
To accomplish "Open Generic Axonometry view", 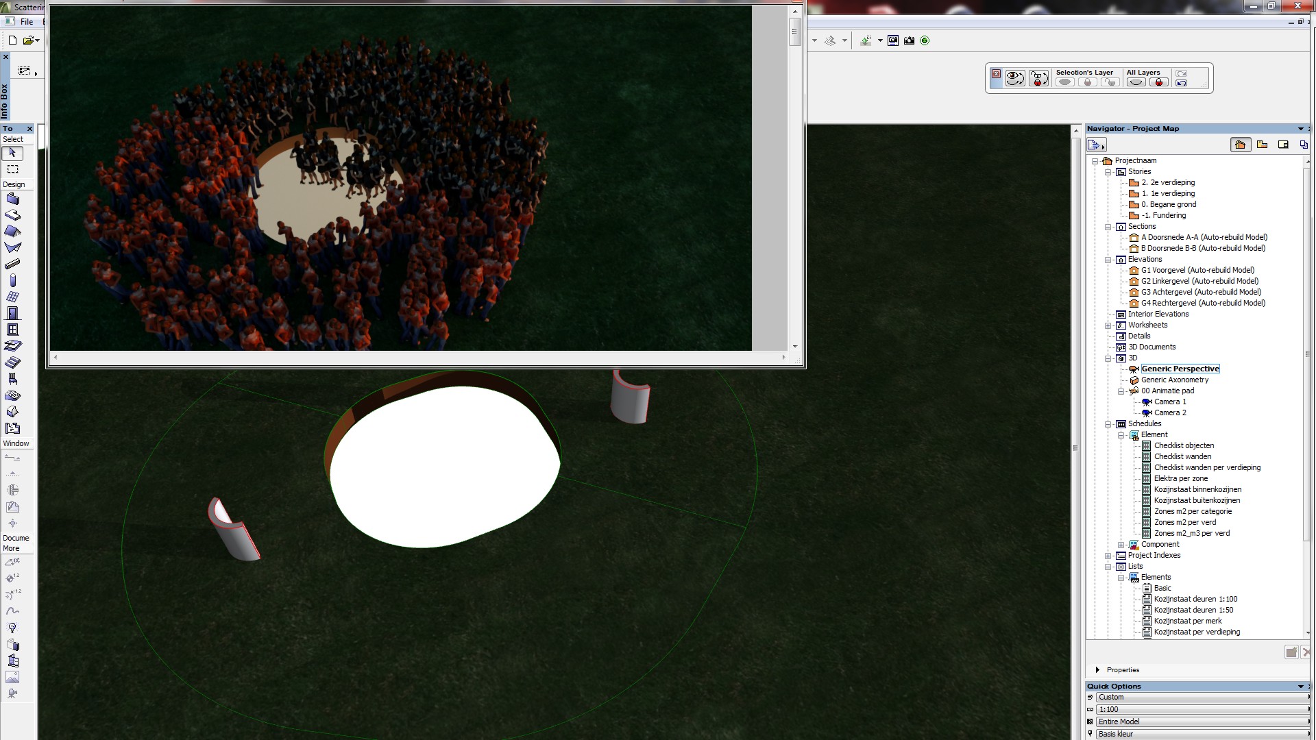I will click(1175, 380).
